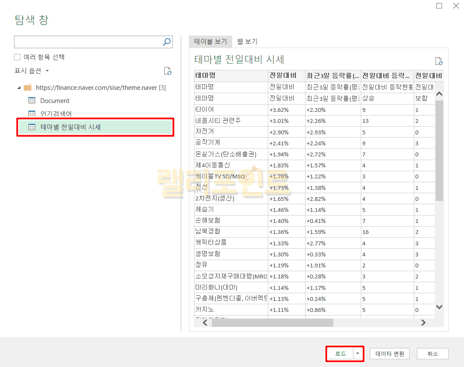Click the 인기검색어 table icon
464x367 pixels.
pyautogui.click(x=32, y=114)
